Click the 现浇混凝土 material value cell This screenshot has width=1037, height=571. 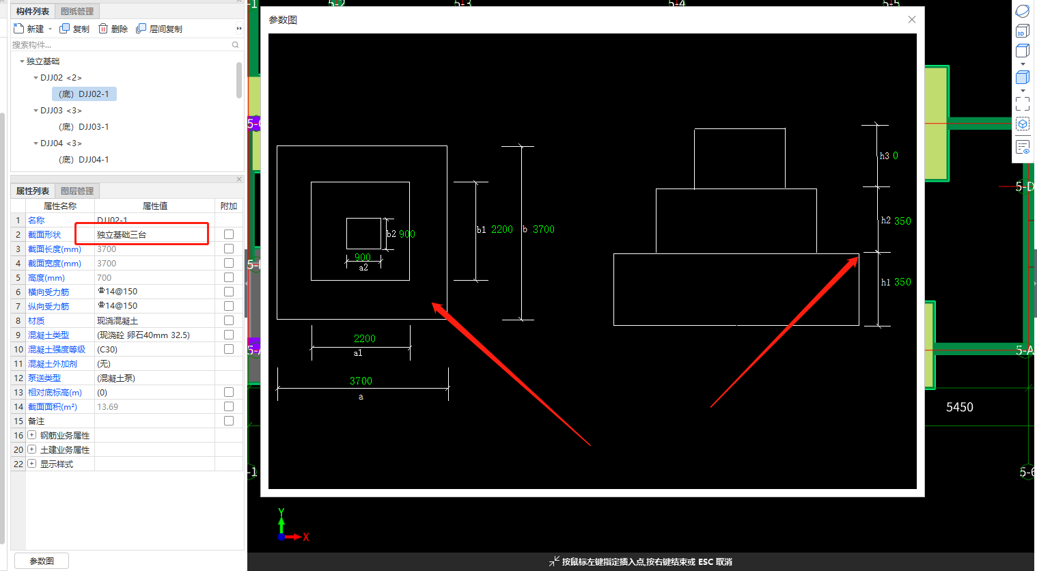(154, 320)
